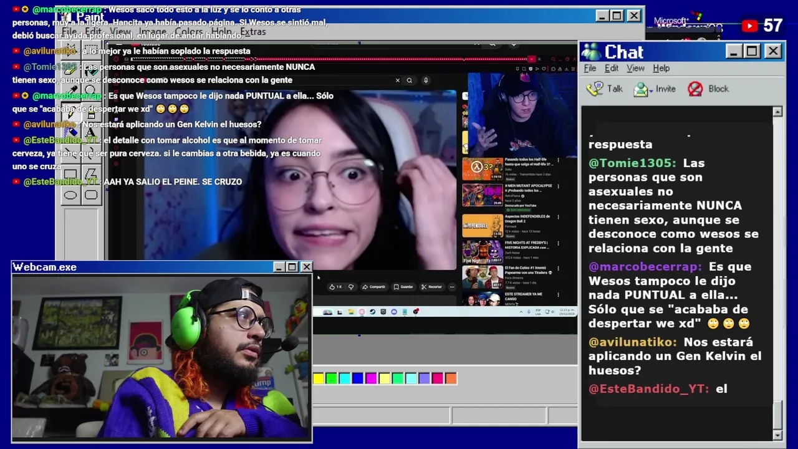Open Aspectos INDEFENDIBLES de Dragon Ball thumbnail

(482, 225)
